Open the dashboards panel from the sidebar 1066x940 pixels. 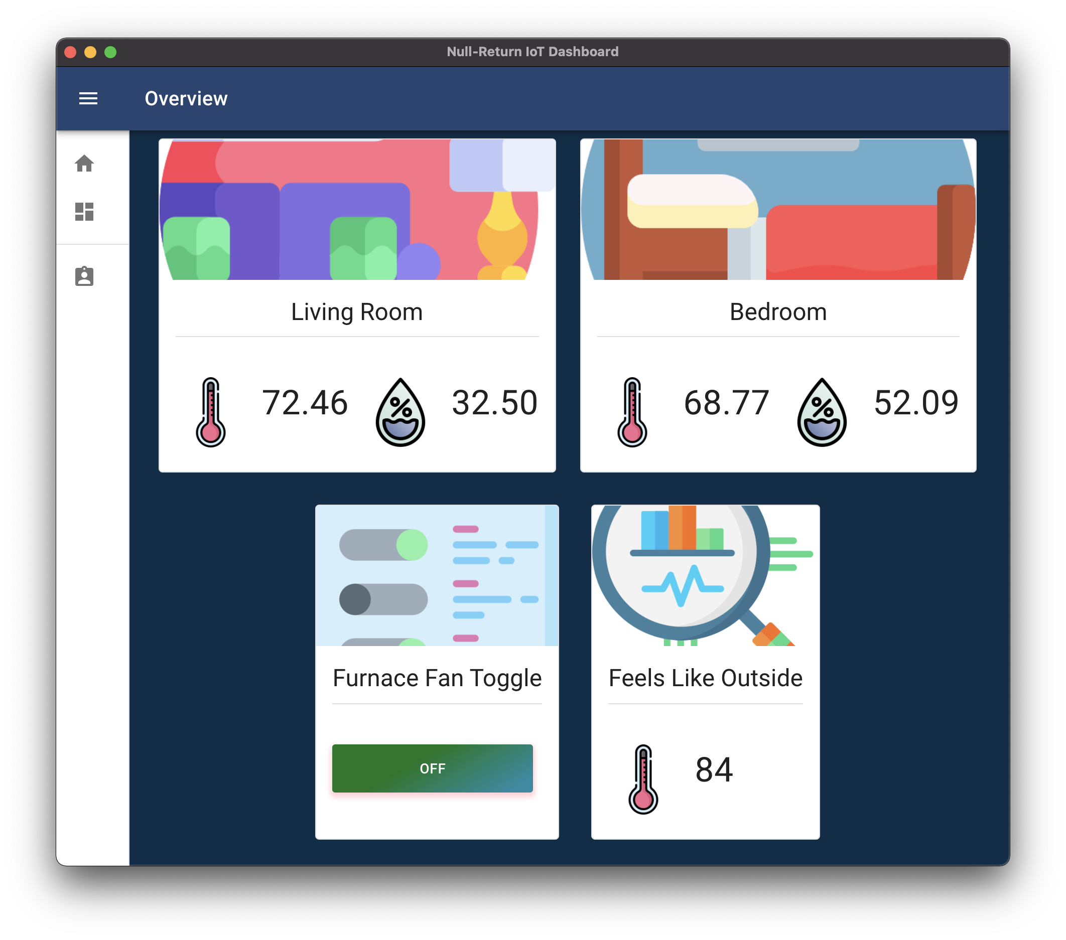click(84, 212)
